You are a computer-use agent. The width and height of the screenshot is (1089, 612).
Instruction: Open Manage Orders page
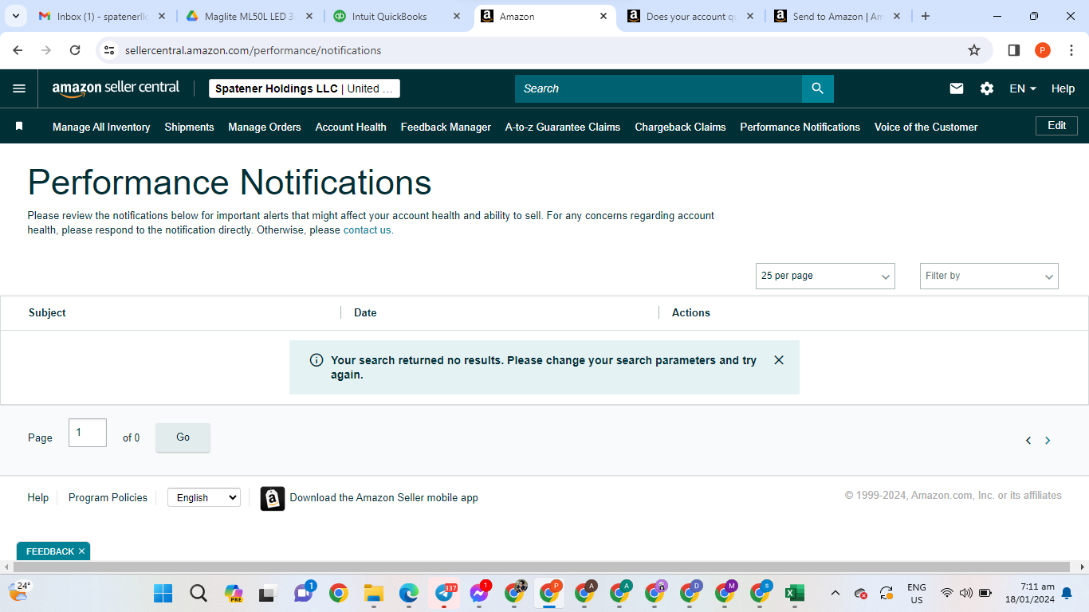265,127
